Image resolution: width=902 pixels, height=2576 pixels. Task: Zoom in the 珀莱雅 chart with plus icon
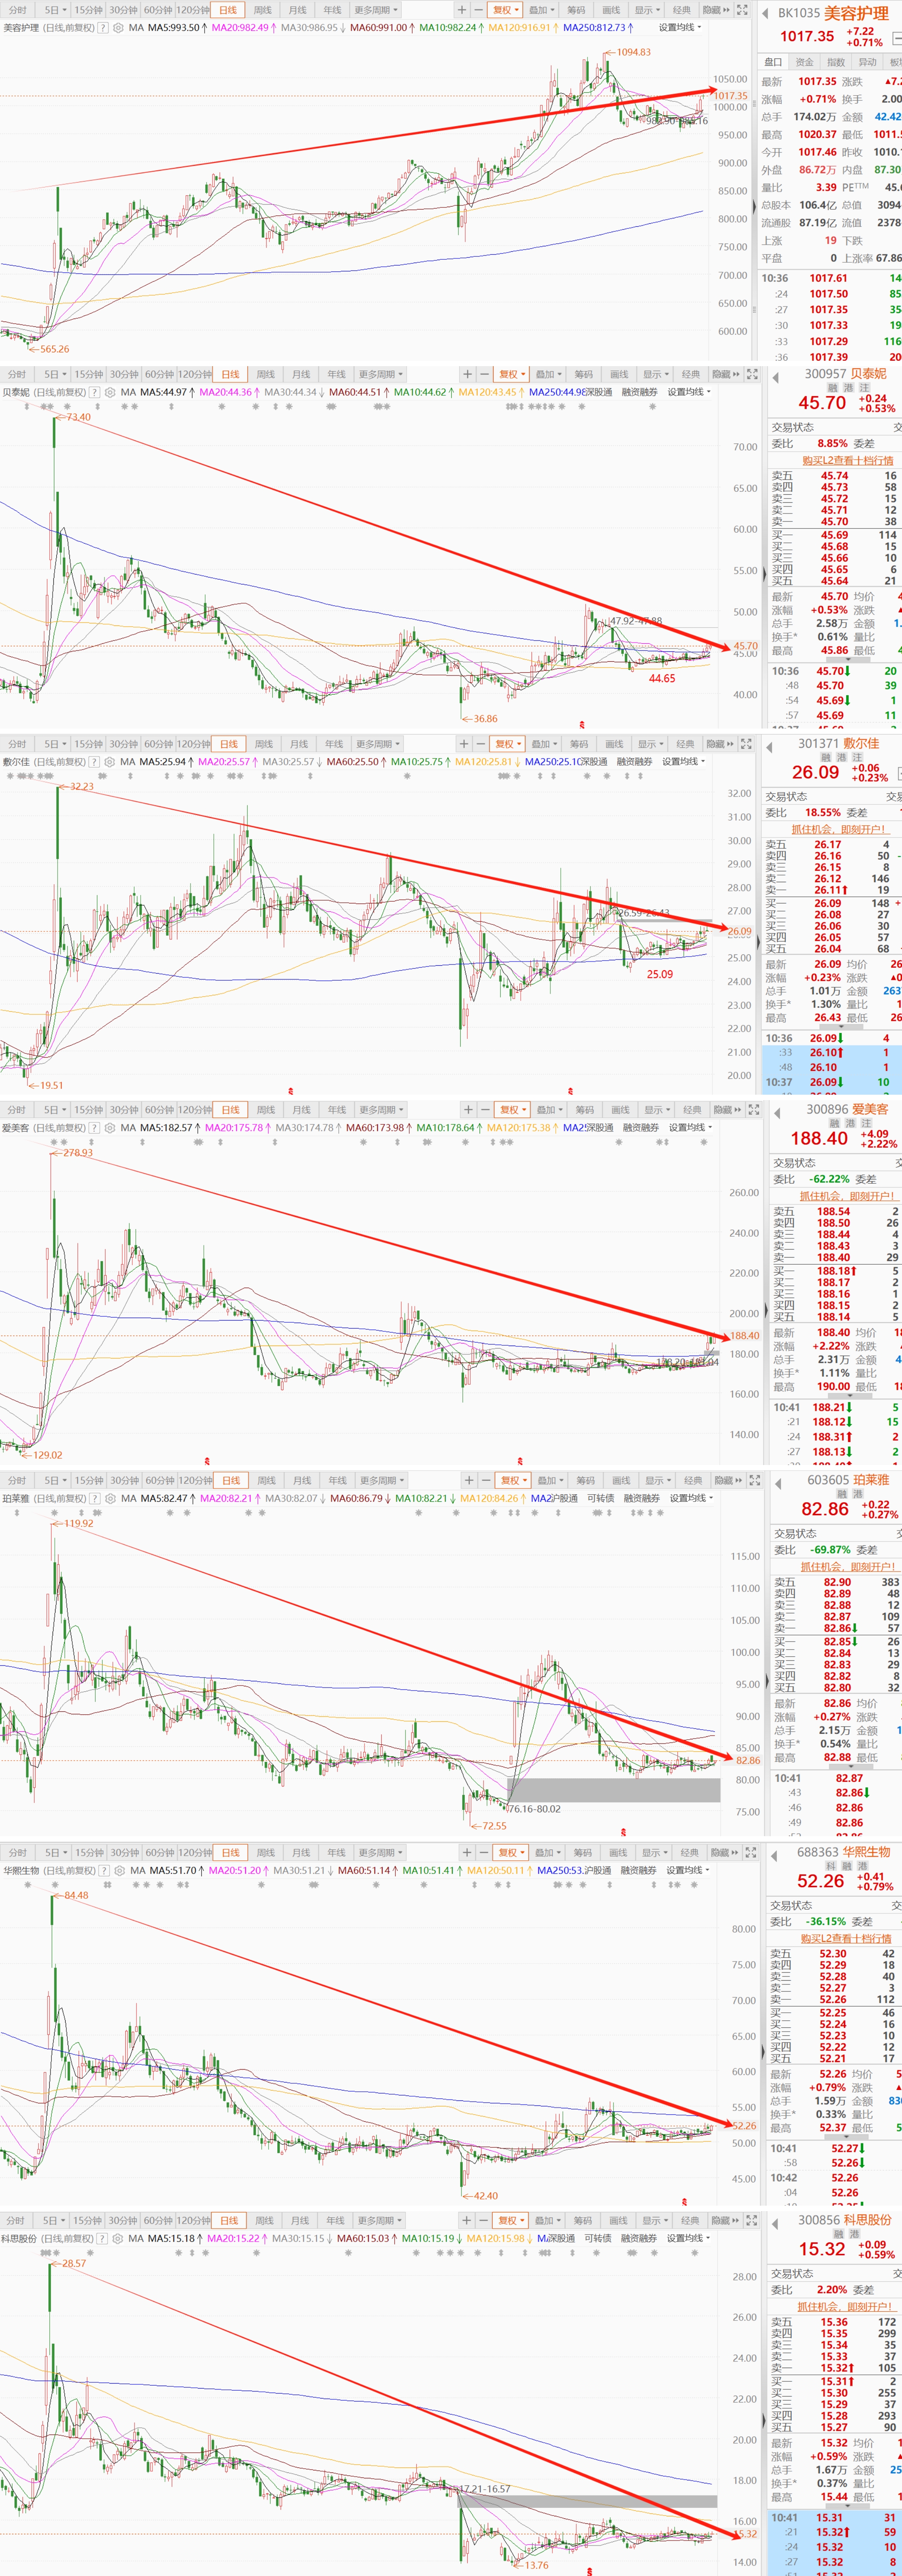coord(469,1480)
